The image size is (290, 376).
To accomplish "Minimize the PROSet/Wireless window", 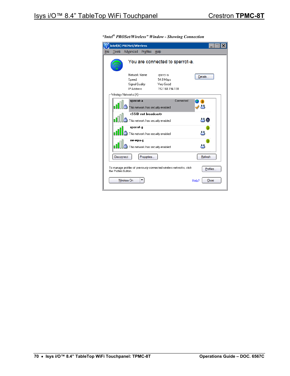I will 211,46.
